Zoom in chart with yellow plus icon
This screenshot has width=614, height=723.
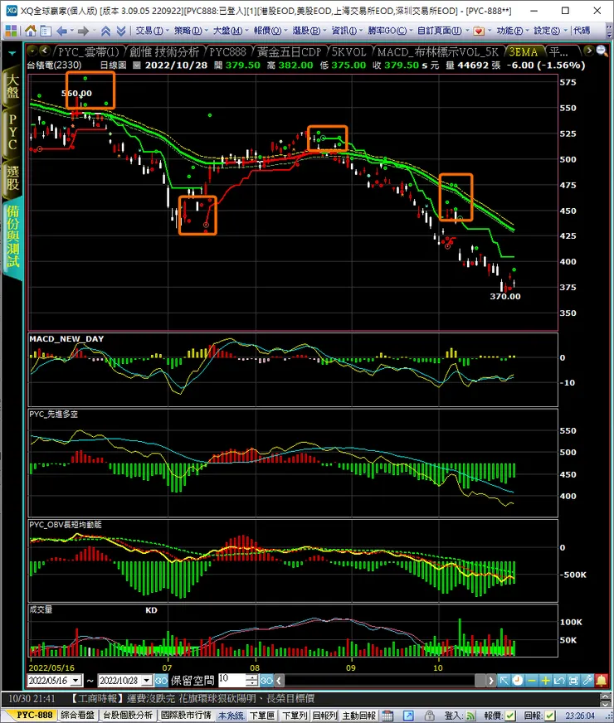click(545, 680)
